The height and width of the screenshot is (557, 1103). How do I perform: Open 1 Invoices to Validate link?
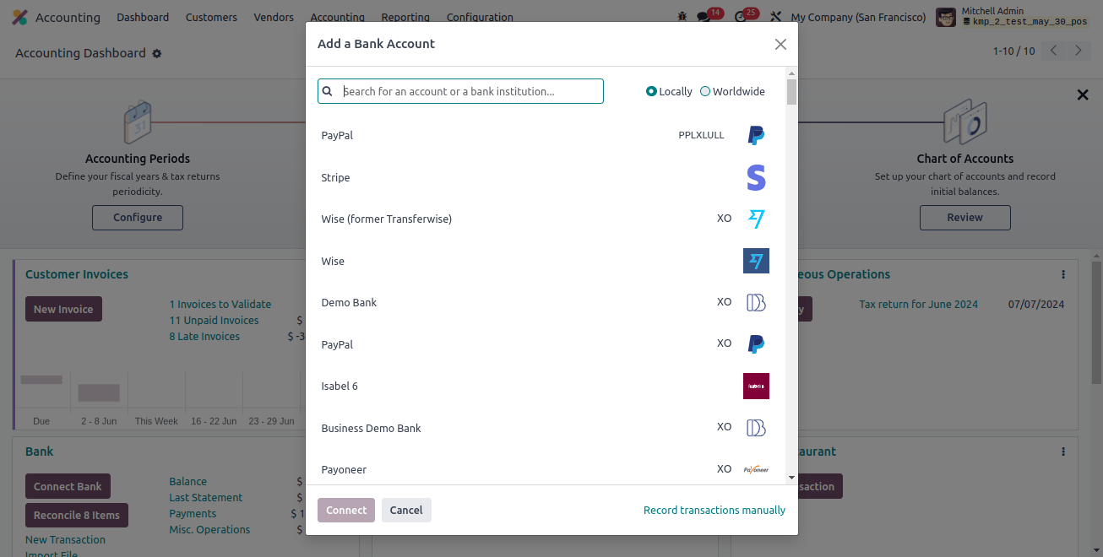(x=220, y=304)
